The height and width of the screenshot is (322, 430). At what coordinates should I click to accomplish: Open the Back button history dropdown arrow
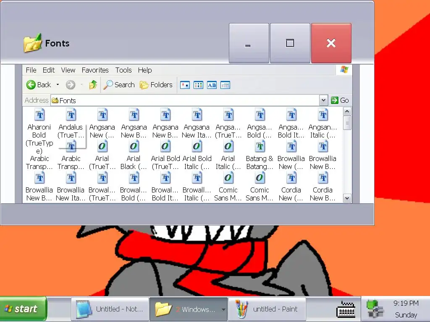point(58,85)
